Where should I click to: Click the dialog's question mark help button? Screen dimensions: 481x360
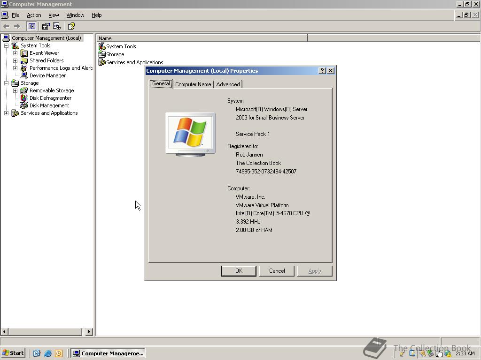point(322,71)
